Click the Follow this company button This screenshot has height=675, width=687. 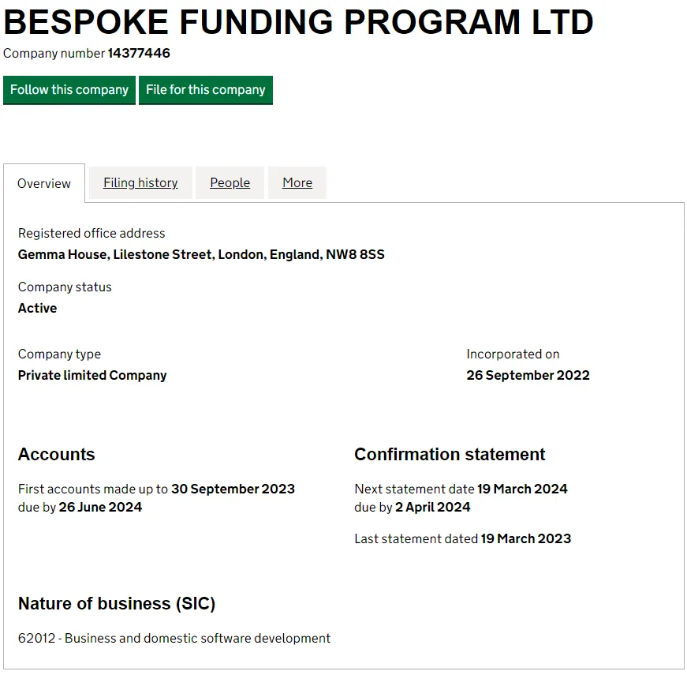pos(69,90)
